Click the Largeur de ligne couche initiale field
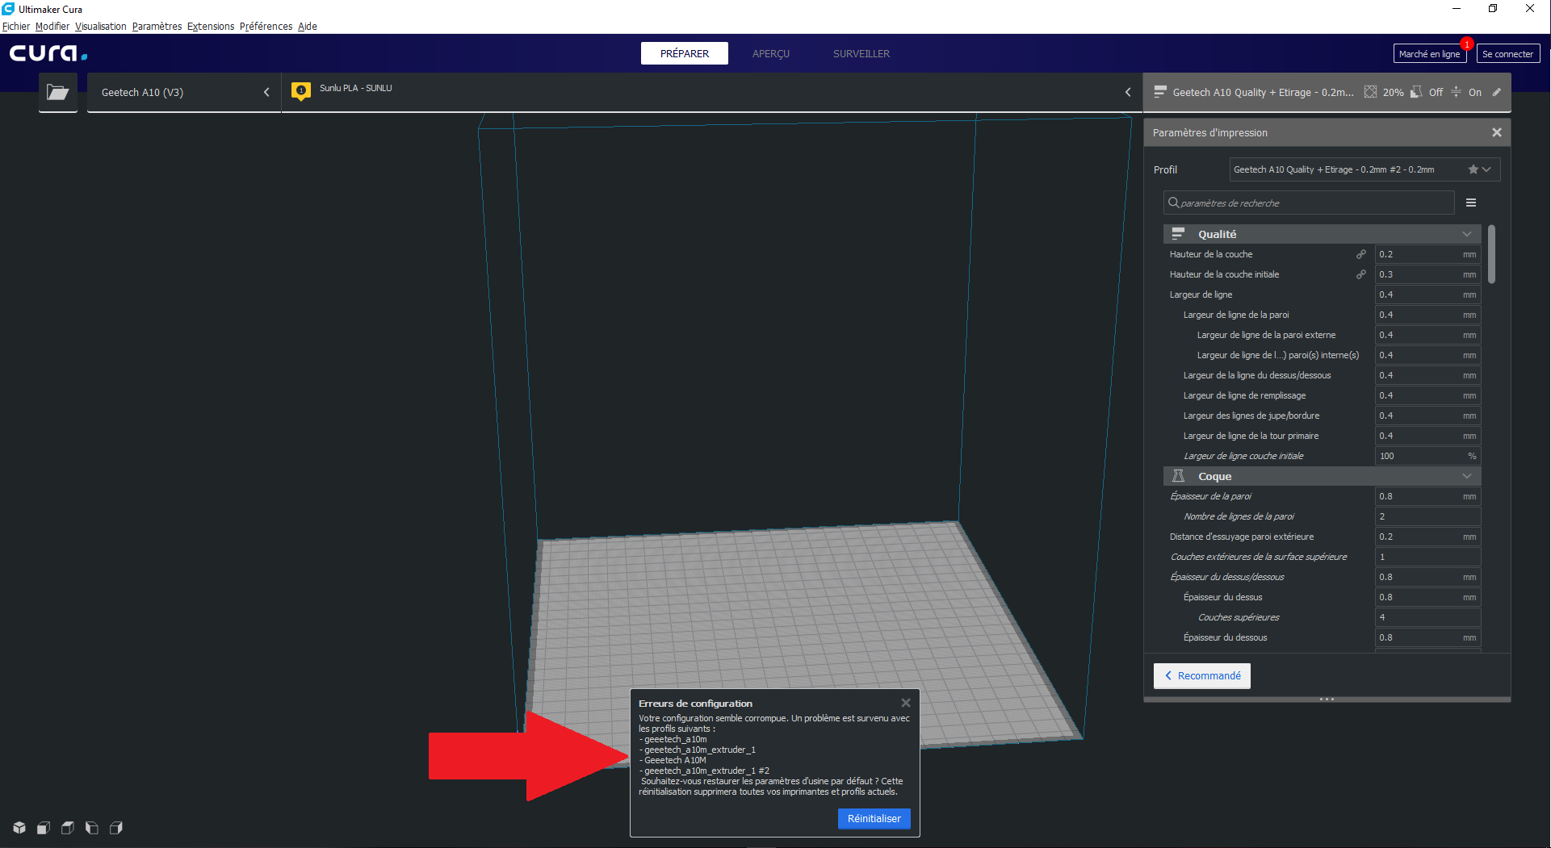Viewport: 1551px width, 848px height. [x=1427, y=456]
